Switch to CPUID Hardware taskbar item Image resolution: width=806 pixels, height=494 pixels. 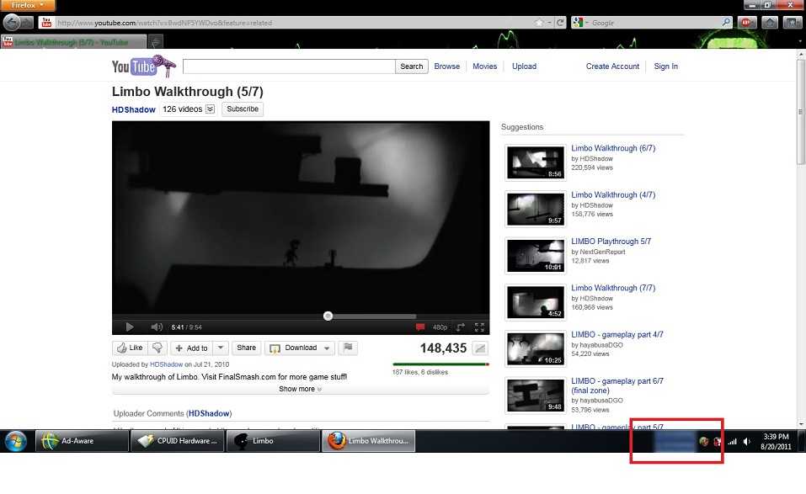(178, 441)
